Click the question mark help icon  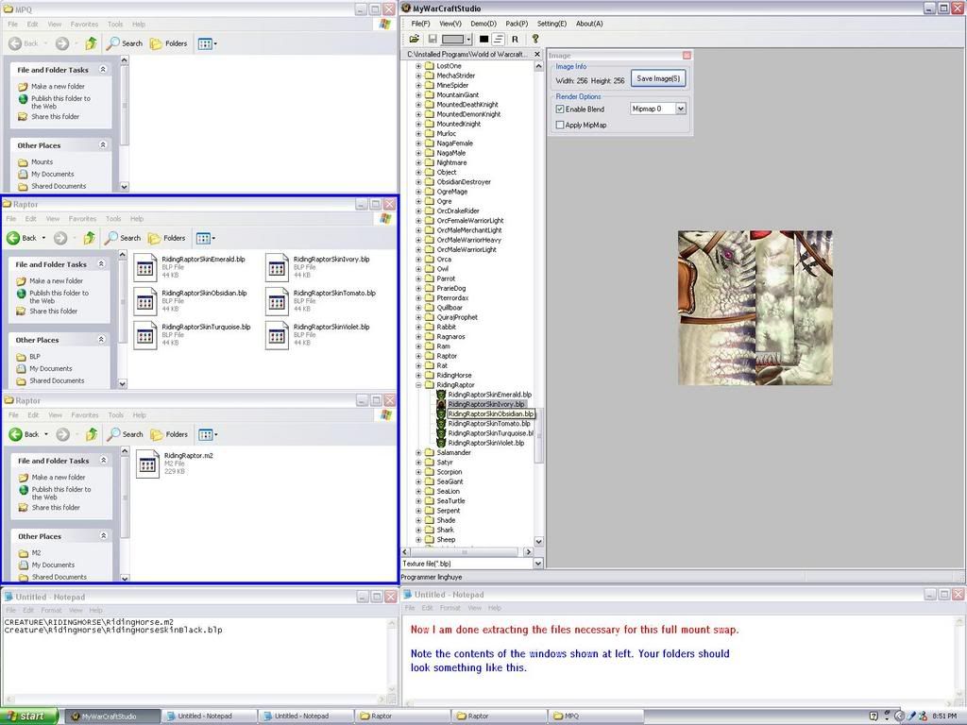tap(535, 38)
